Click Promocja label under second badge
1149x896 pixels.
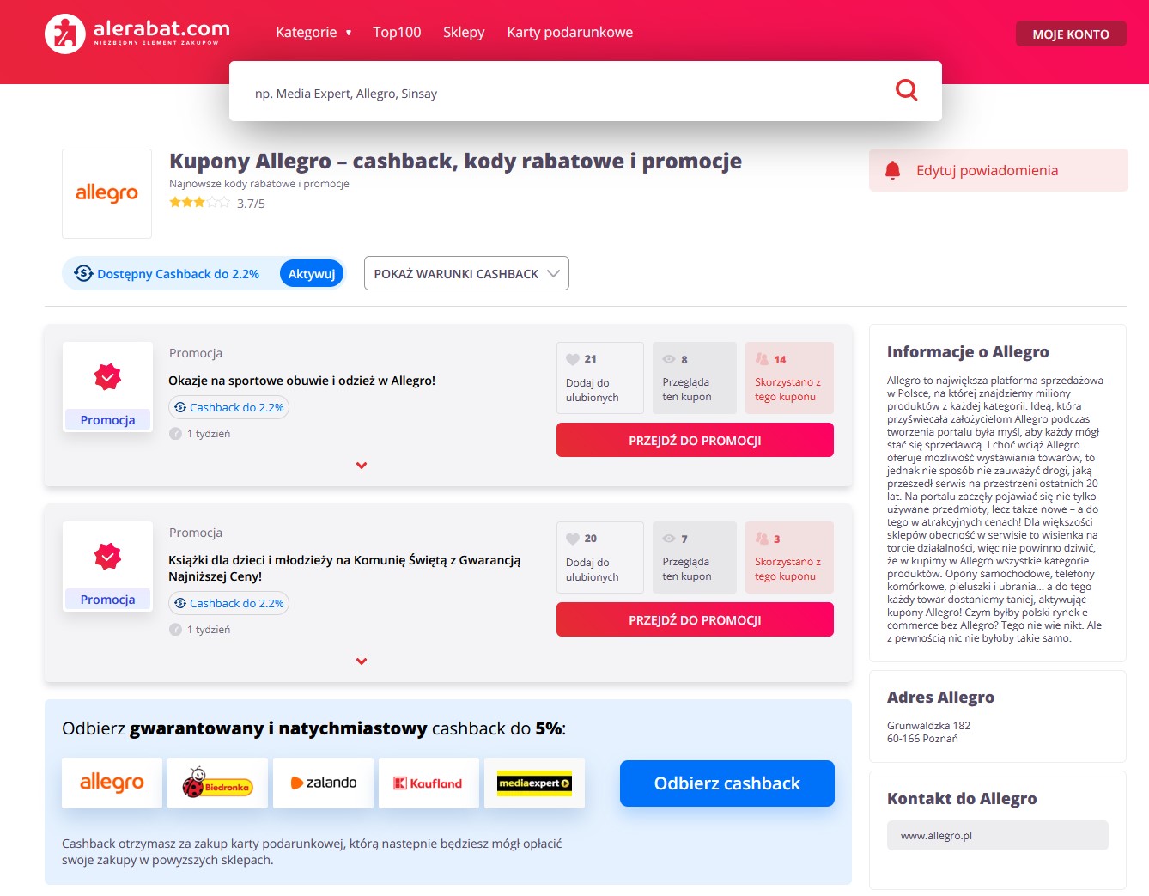pos(107,600)
